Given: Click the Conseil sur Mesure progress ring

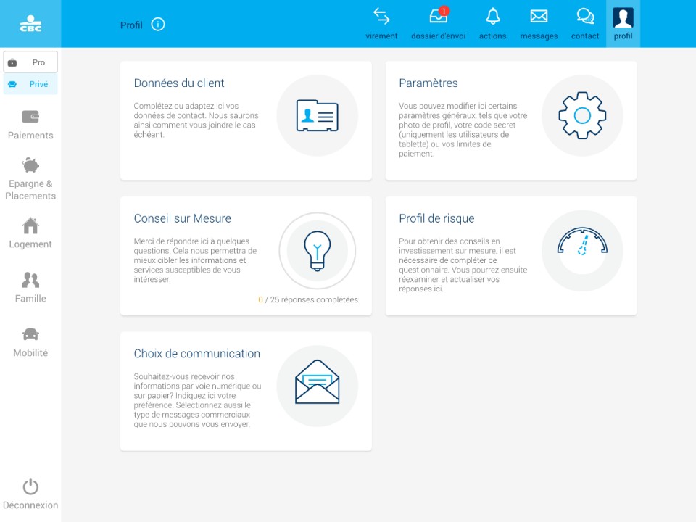Looking at the screenshot, I should tap(317, 251).
